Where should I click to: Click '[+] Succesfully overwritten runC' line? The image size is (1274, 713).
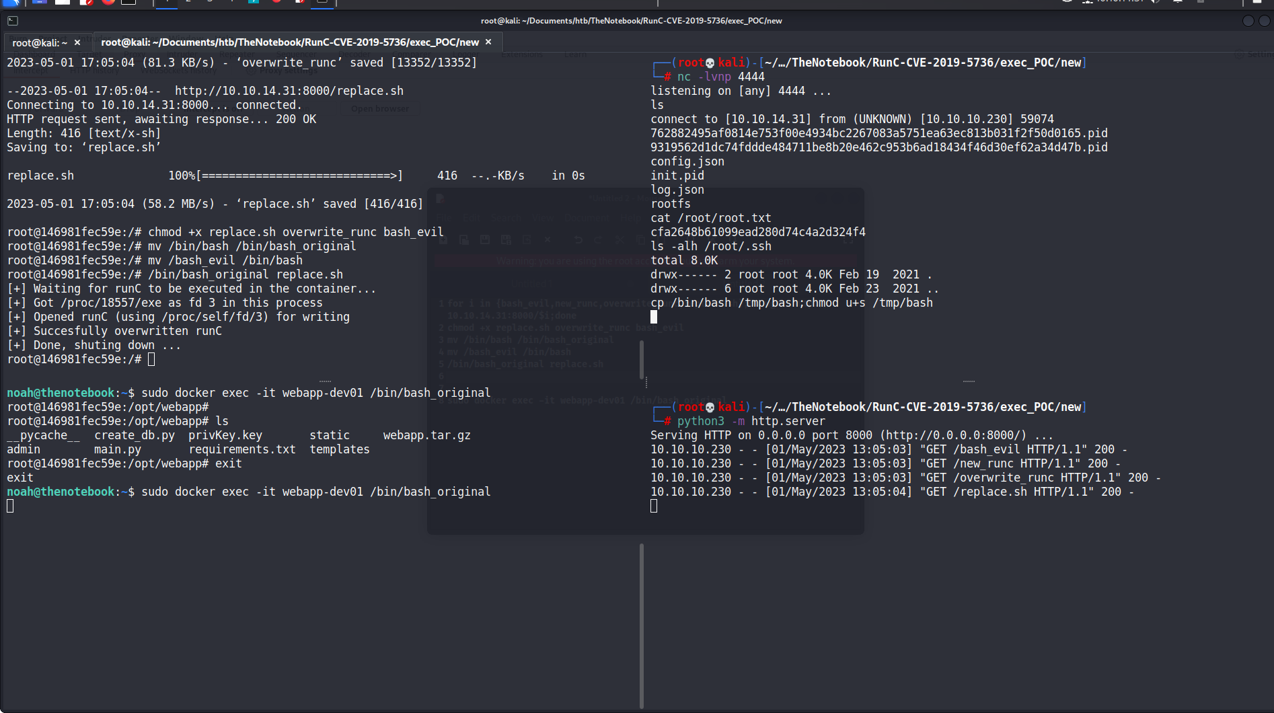114,331
